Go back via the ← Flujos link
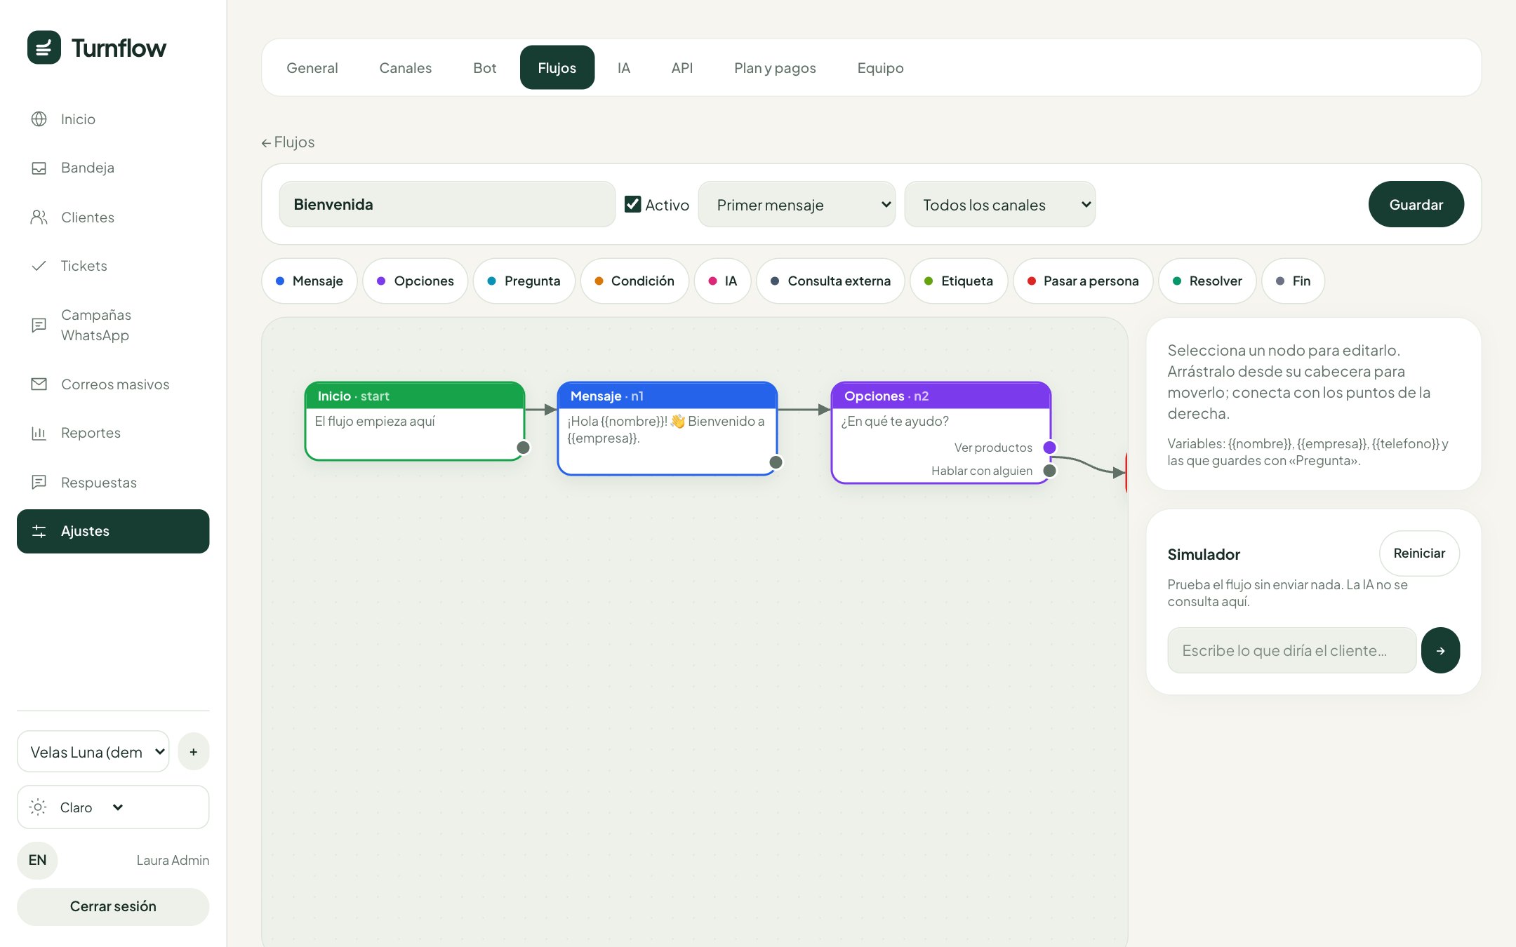This screenshot has height=947, width=1516. click(288, 142)
